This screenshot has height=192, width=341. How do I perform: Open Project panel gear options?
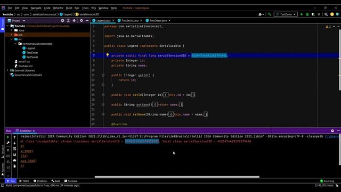coord(82,20)
